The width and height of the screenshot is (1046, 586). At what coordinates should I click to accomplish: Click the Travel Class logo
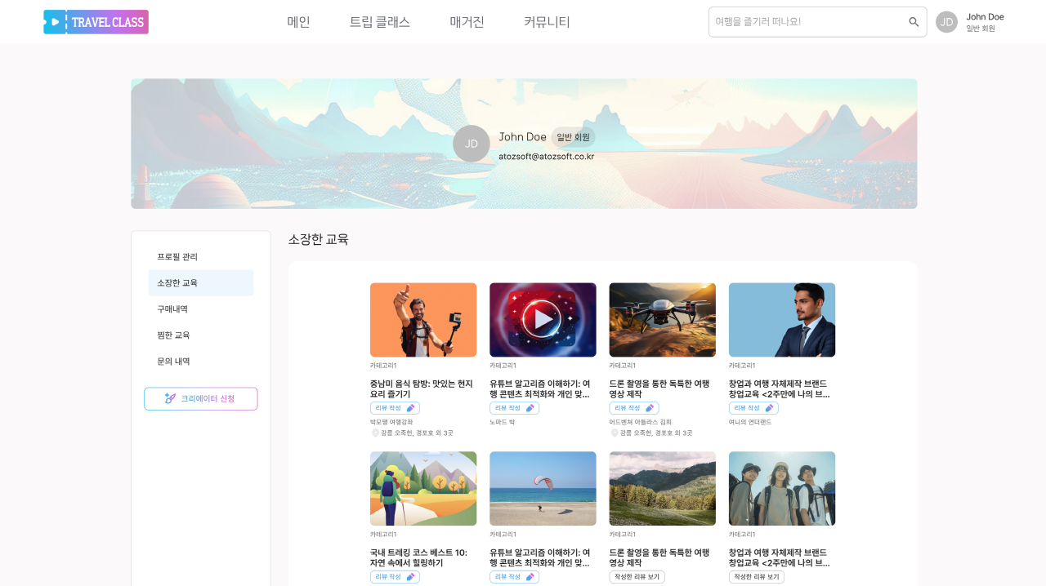96,22
